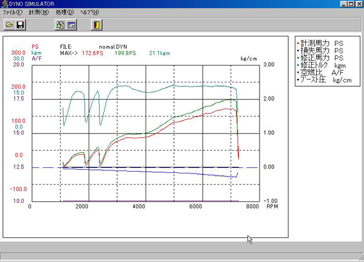The width and height of the screenshot is (364, 262).
Task: Open the ファイル(F) menu
Action: 13,13
